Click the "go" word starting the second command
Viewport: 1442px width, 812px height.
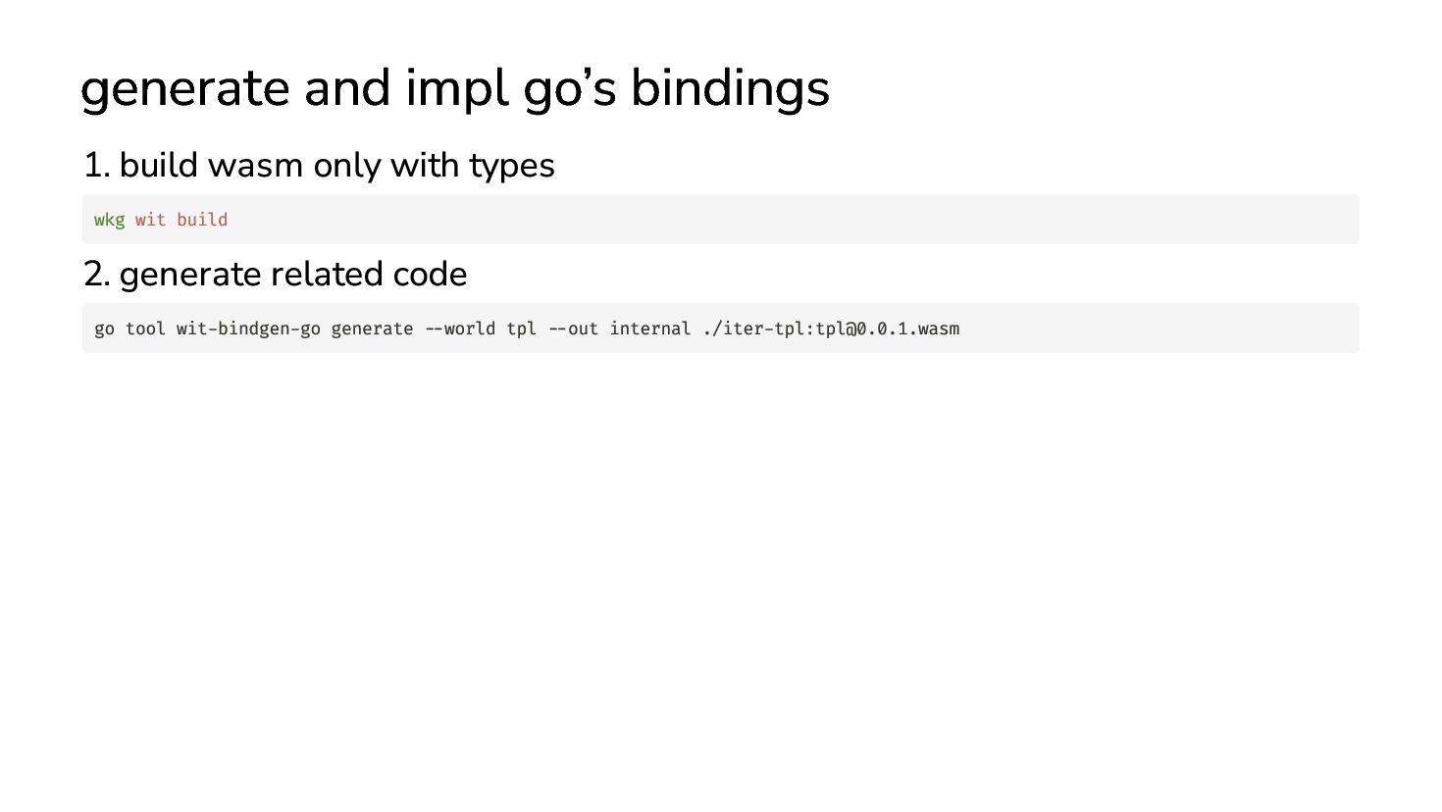pyautogui.click(x=104, y=329)
